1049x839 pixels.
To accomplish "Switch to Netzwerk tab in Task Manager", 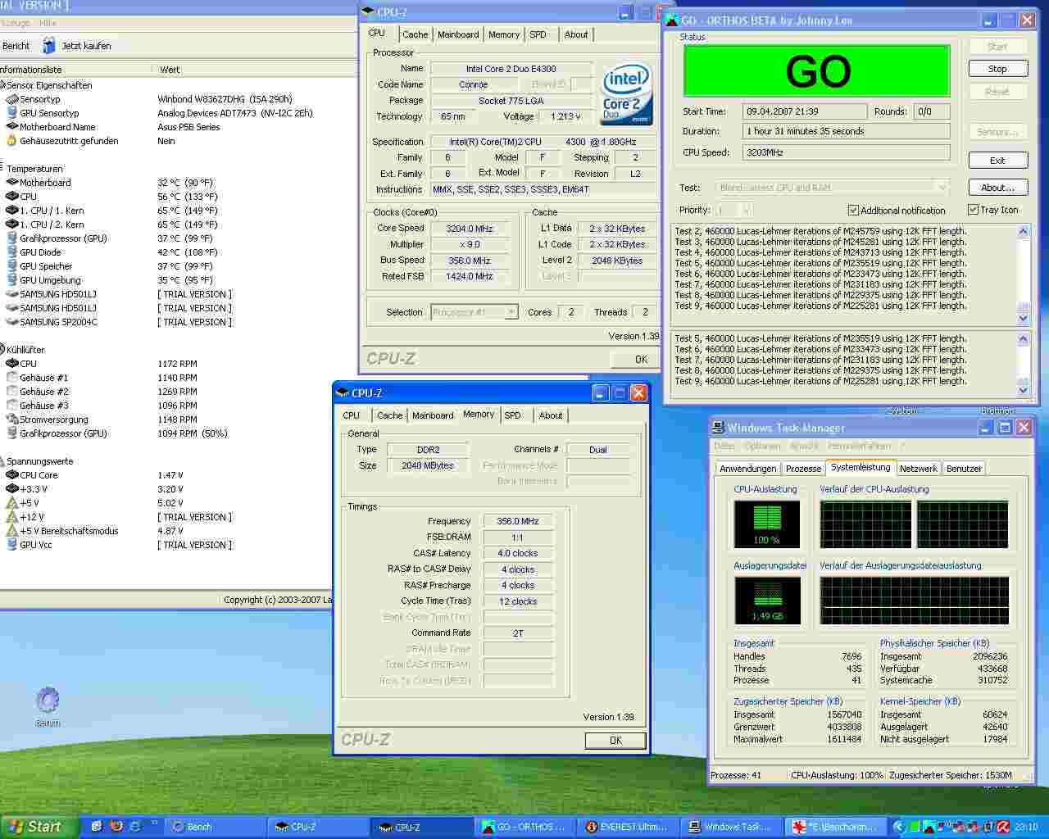I will pyautogui.click(x=918, y=469).
